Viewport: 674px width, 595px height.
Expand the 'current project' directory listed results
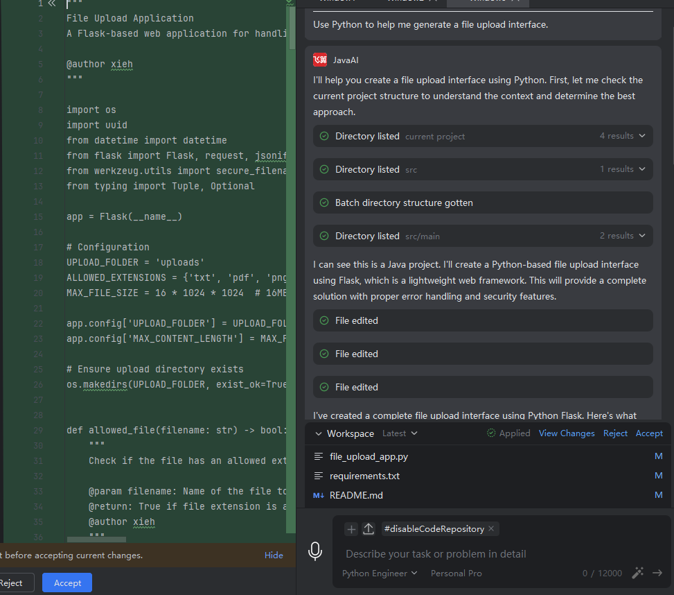(x=642, y=136)
